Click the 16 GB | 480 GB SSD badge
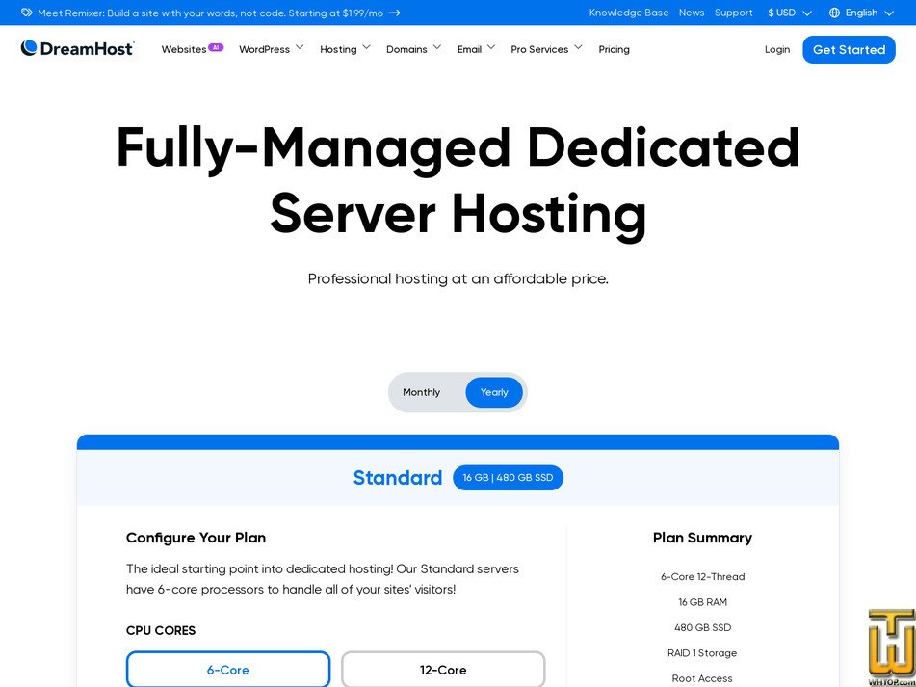The width and height of the screenshot is (916, 687). [x=508, y=478]
